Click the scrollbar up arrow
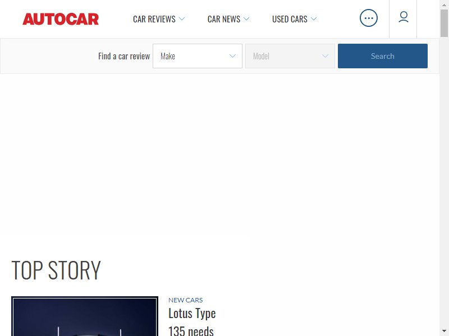Image resolution: width=449 pixels, height=336 pixels. click(444, 4)
